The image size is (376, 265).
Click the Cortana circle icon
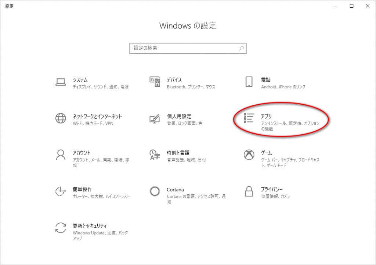[x=155, y=191]
